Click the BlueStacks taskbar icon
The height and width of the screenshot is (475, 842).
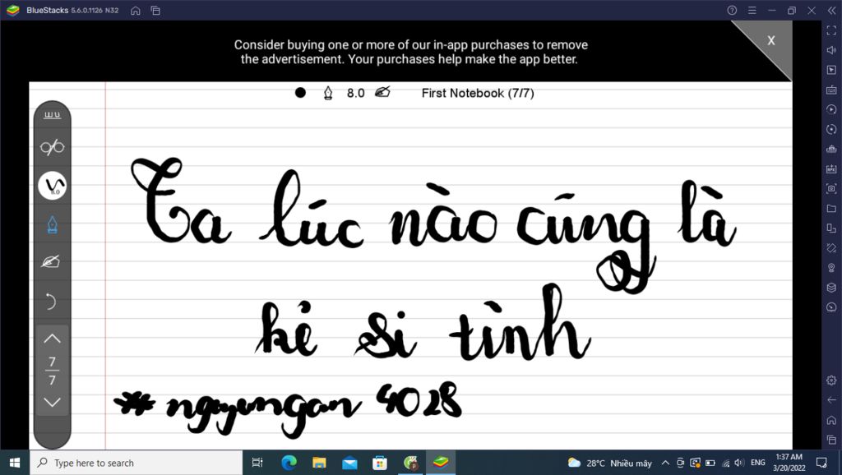point(441,463)
